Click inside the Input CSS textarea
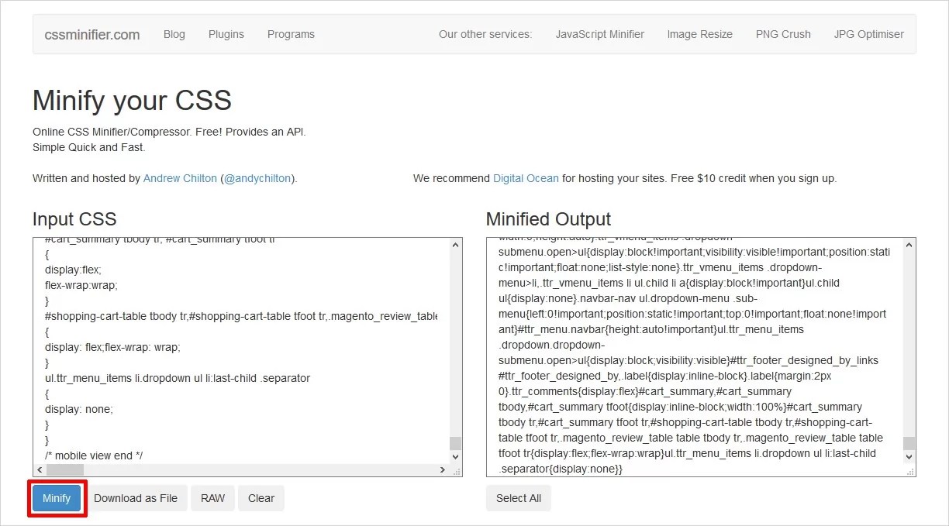 click(x=233, y=349)
